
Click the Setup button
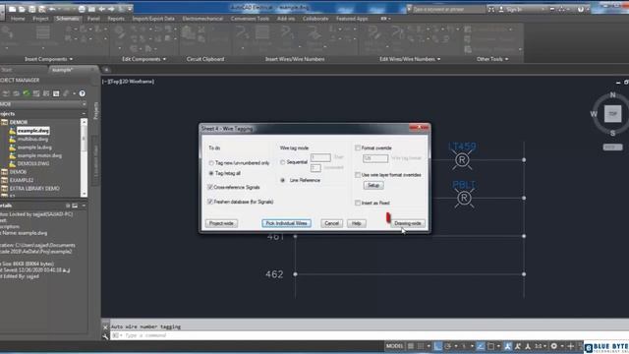point(373,186)
